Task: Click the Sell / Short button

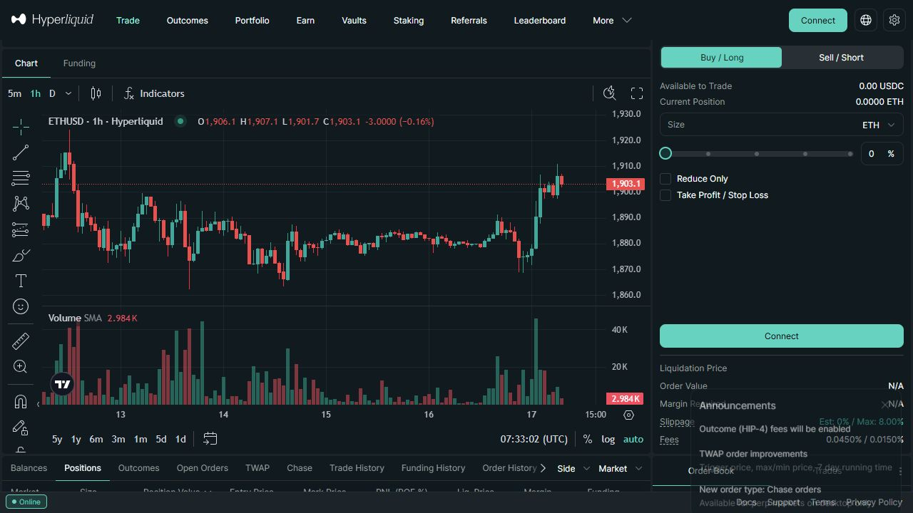Action: tap(841, 58)
